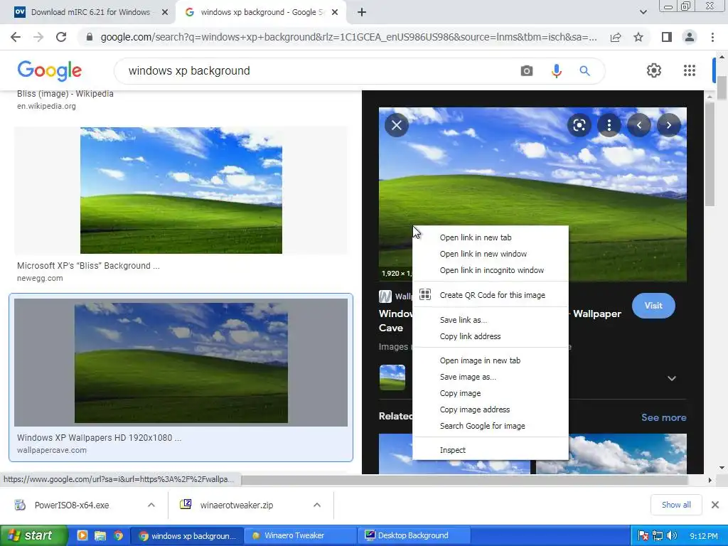Open preview image more-options dots

coord(609,125)
